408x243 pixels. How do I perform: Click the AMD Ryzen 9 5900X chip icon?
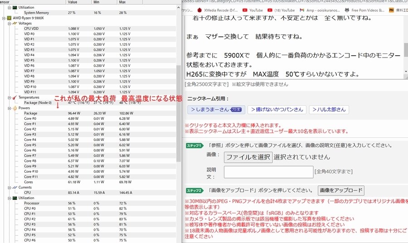pyautogui.click(x=9, y=18)
